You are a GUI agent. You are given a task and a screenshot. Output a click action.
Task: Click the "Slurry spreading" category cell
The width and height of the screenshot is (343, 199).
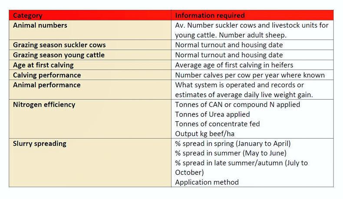click(x=40, y=144)
